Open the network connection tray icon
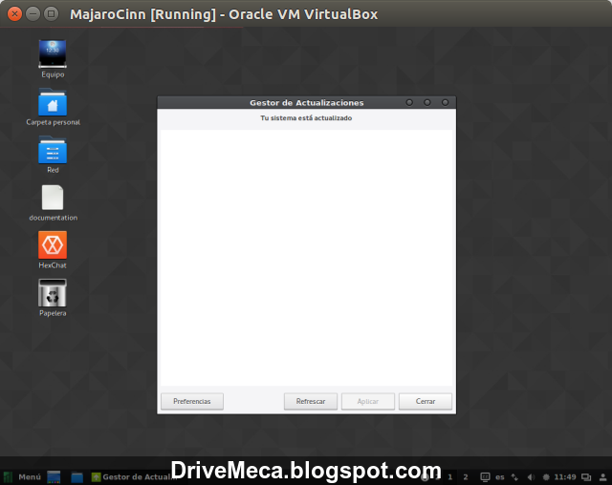Image resolution: width=612 pixels, height=485 pixels. point(514,476)
